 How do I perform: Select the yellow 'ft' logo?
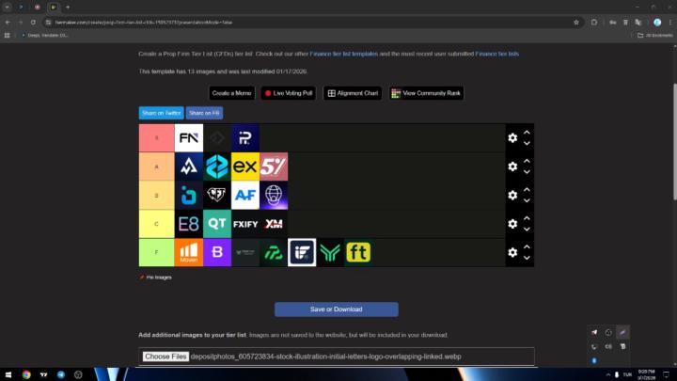click(x=358, y=252)
